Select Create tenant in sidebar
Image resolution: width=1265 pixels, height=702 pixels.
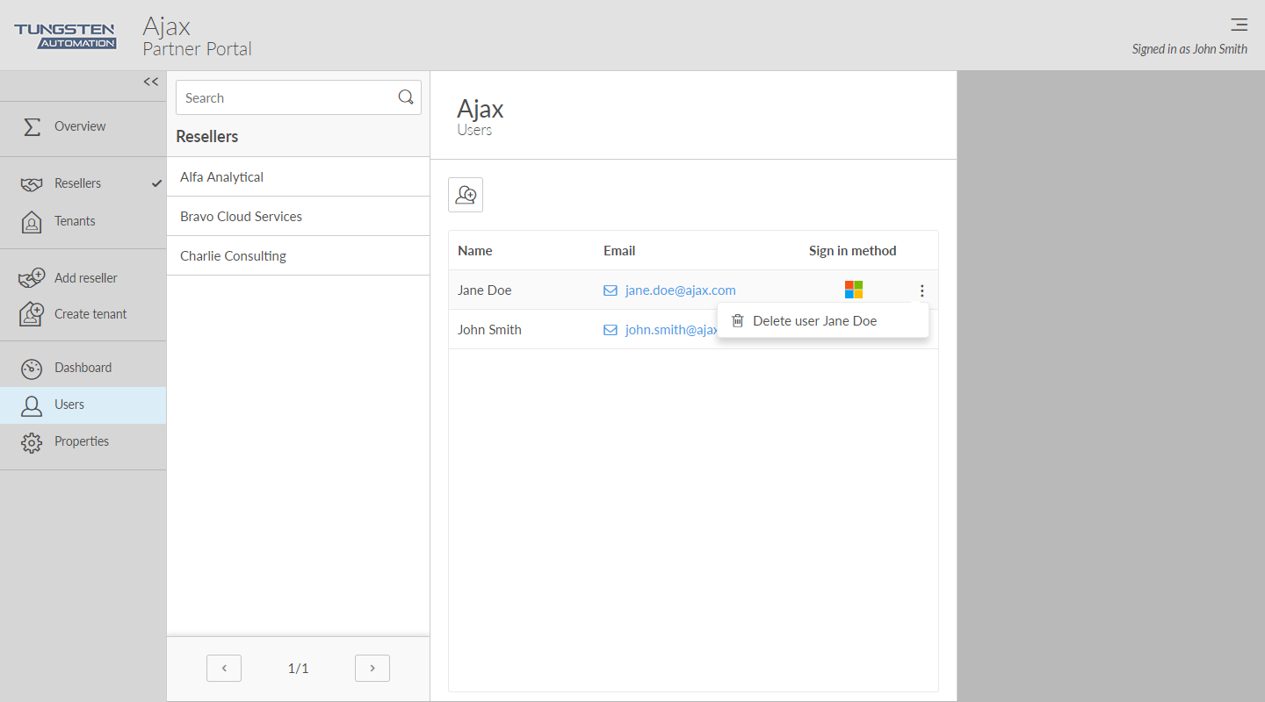90,314
